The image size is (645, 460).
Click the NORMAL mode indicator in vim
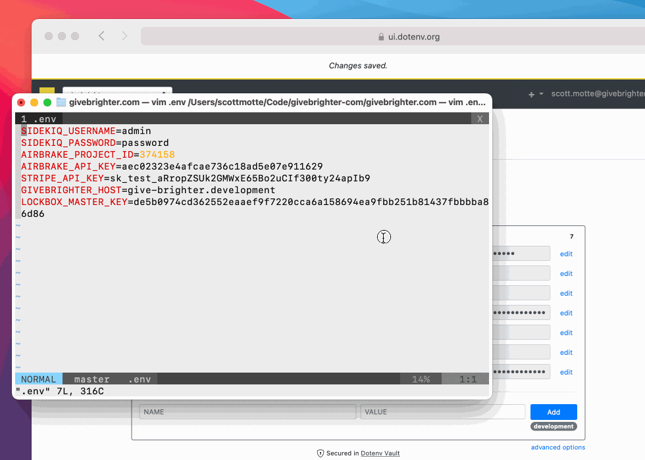point(39,379)
